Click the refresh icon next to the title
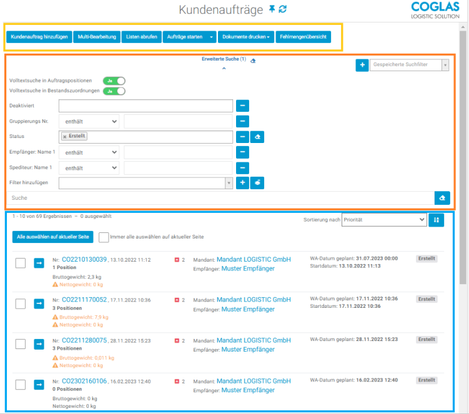The height and width of the screenshot is (414, 469). click(x=283, y=9)
